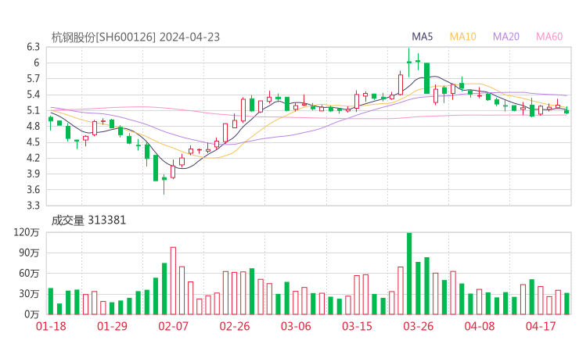Click the 90万 volume axis label
The height and width of the screenshot is (344, 579).
(x=29, y=253)
